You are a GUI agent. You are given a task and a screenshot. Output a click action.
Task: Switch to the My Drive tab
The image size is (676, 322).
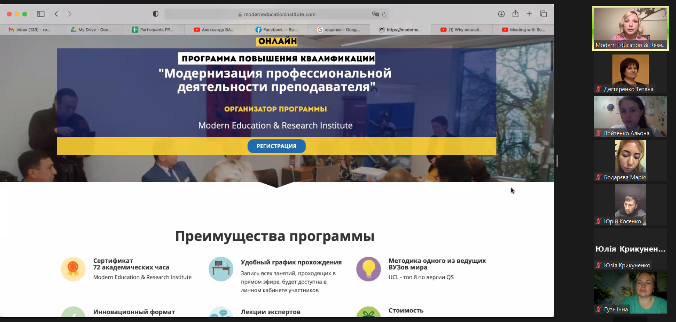(92, 30)
